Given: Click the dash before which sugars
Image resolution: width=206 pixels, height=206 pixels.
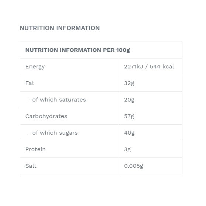Looking at the screenshot, I should coord(29,133).
